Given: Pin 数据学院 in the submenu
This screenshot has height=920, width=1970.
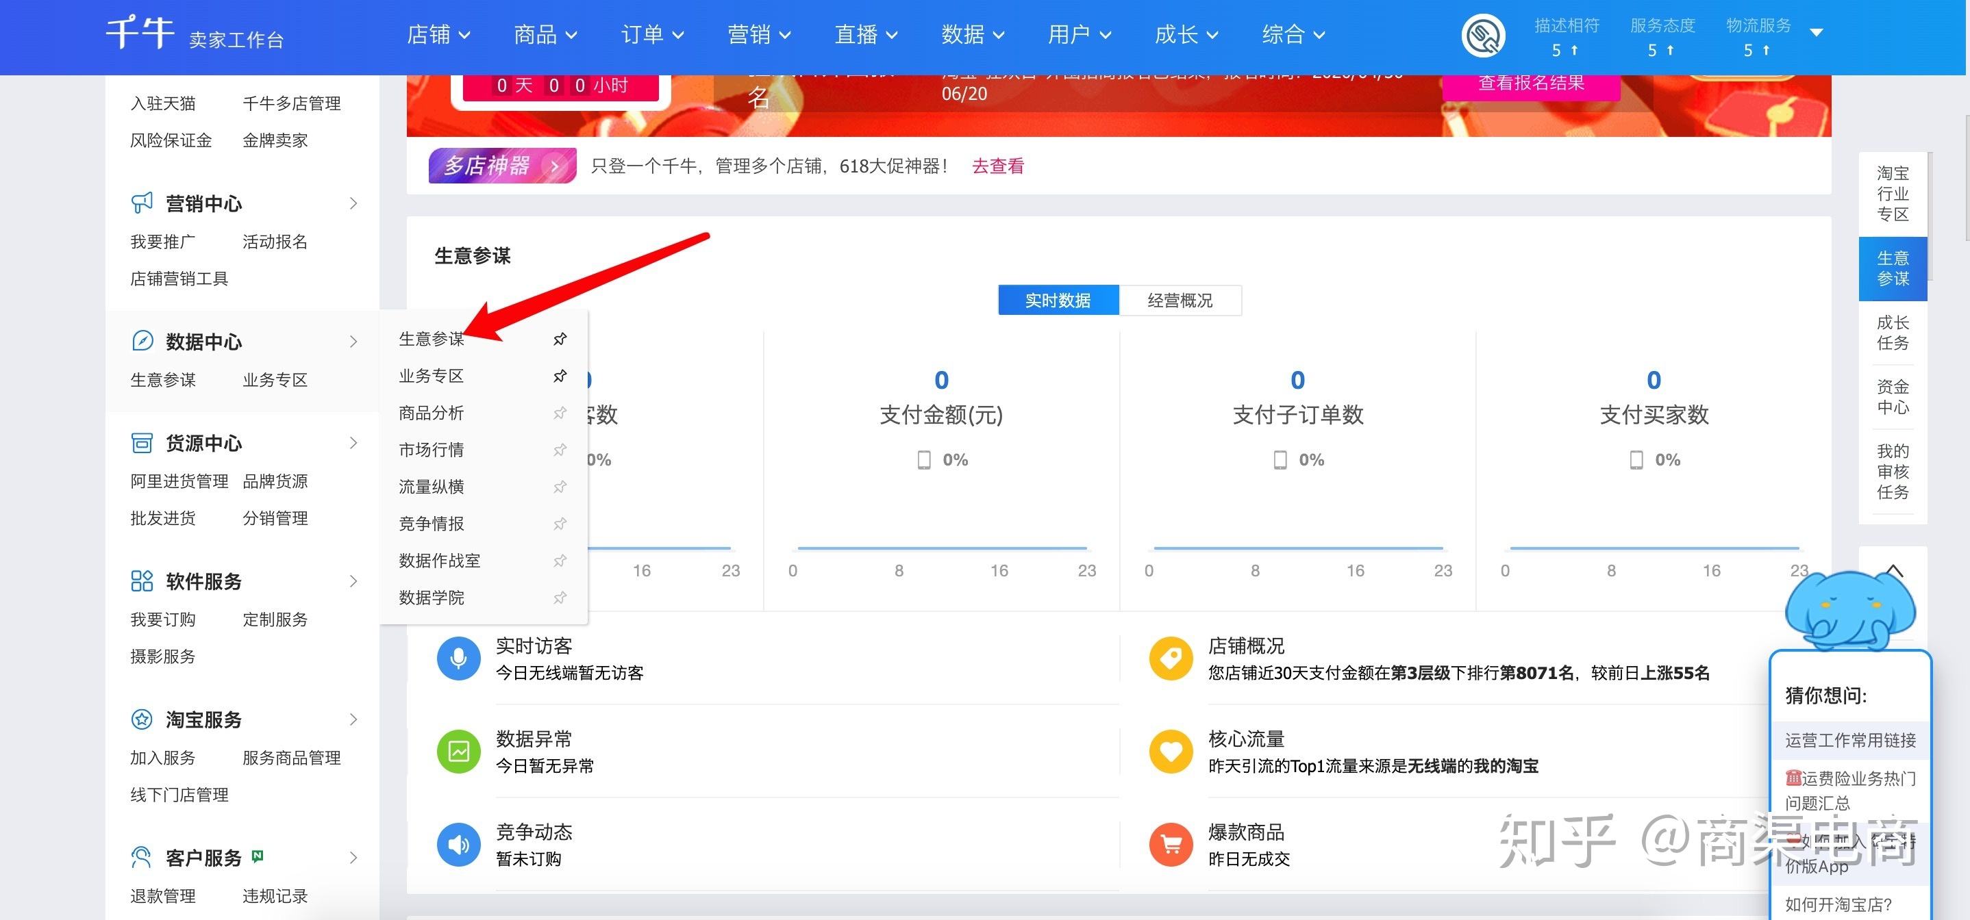Looking at the screenshot, I should (560, 598).
